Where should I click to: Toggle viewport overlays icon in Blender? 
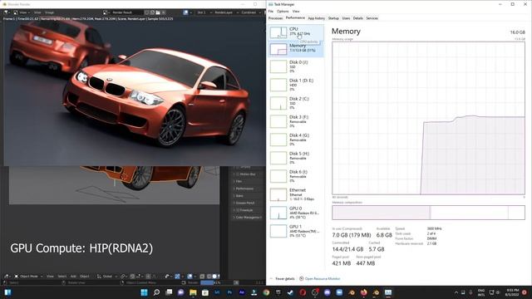tap(190, 277)
